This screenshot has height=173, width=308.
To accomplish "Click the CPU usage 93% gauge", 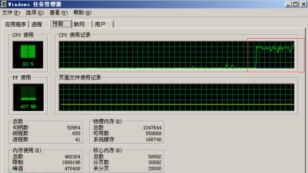I will point(28,55).
